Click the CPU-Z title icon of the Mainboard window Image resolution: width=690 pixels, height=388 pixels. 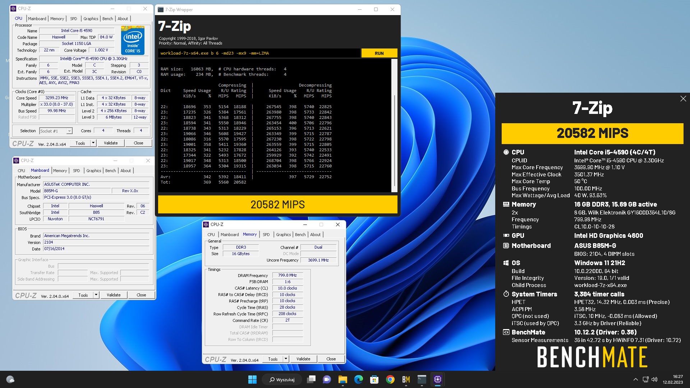click(16, 161)
